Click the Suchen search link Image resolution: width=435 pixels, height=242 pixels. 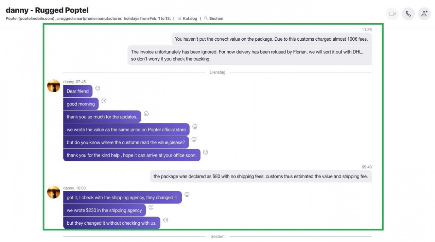(213, 18)
